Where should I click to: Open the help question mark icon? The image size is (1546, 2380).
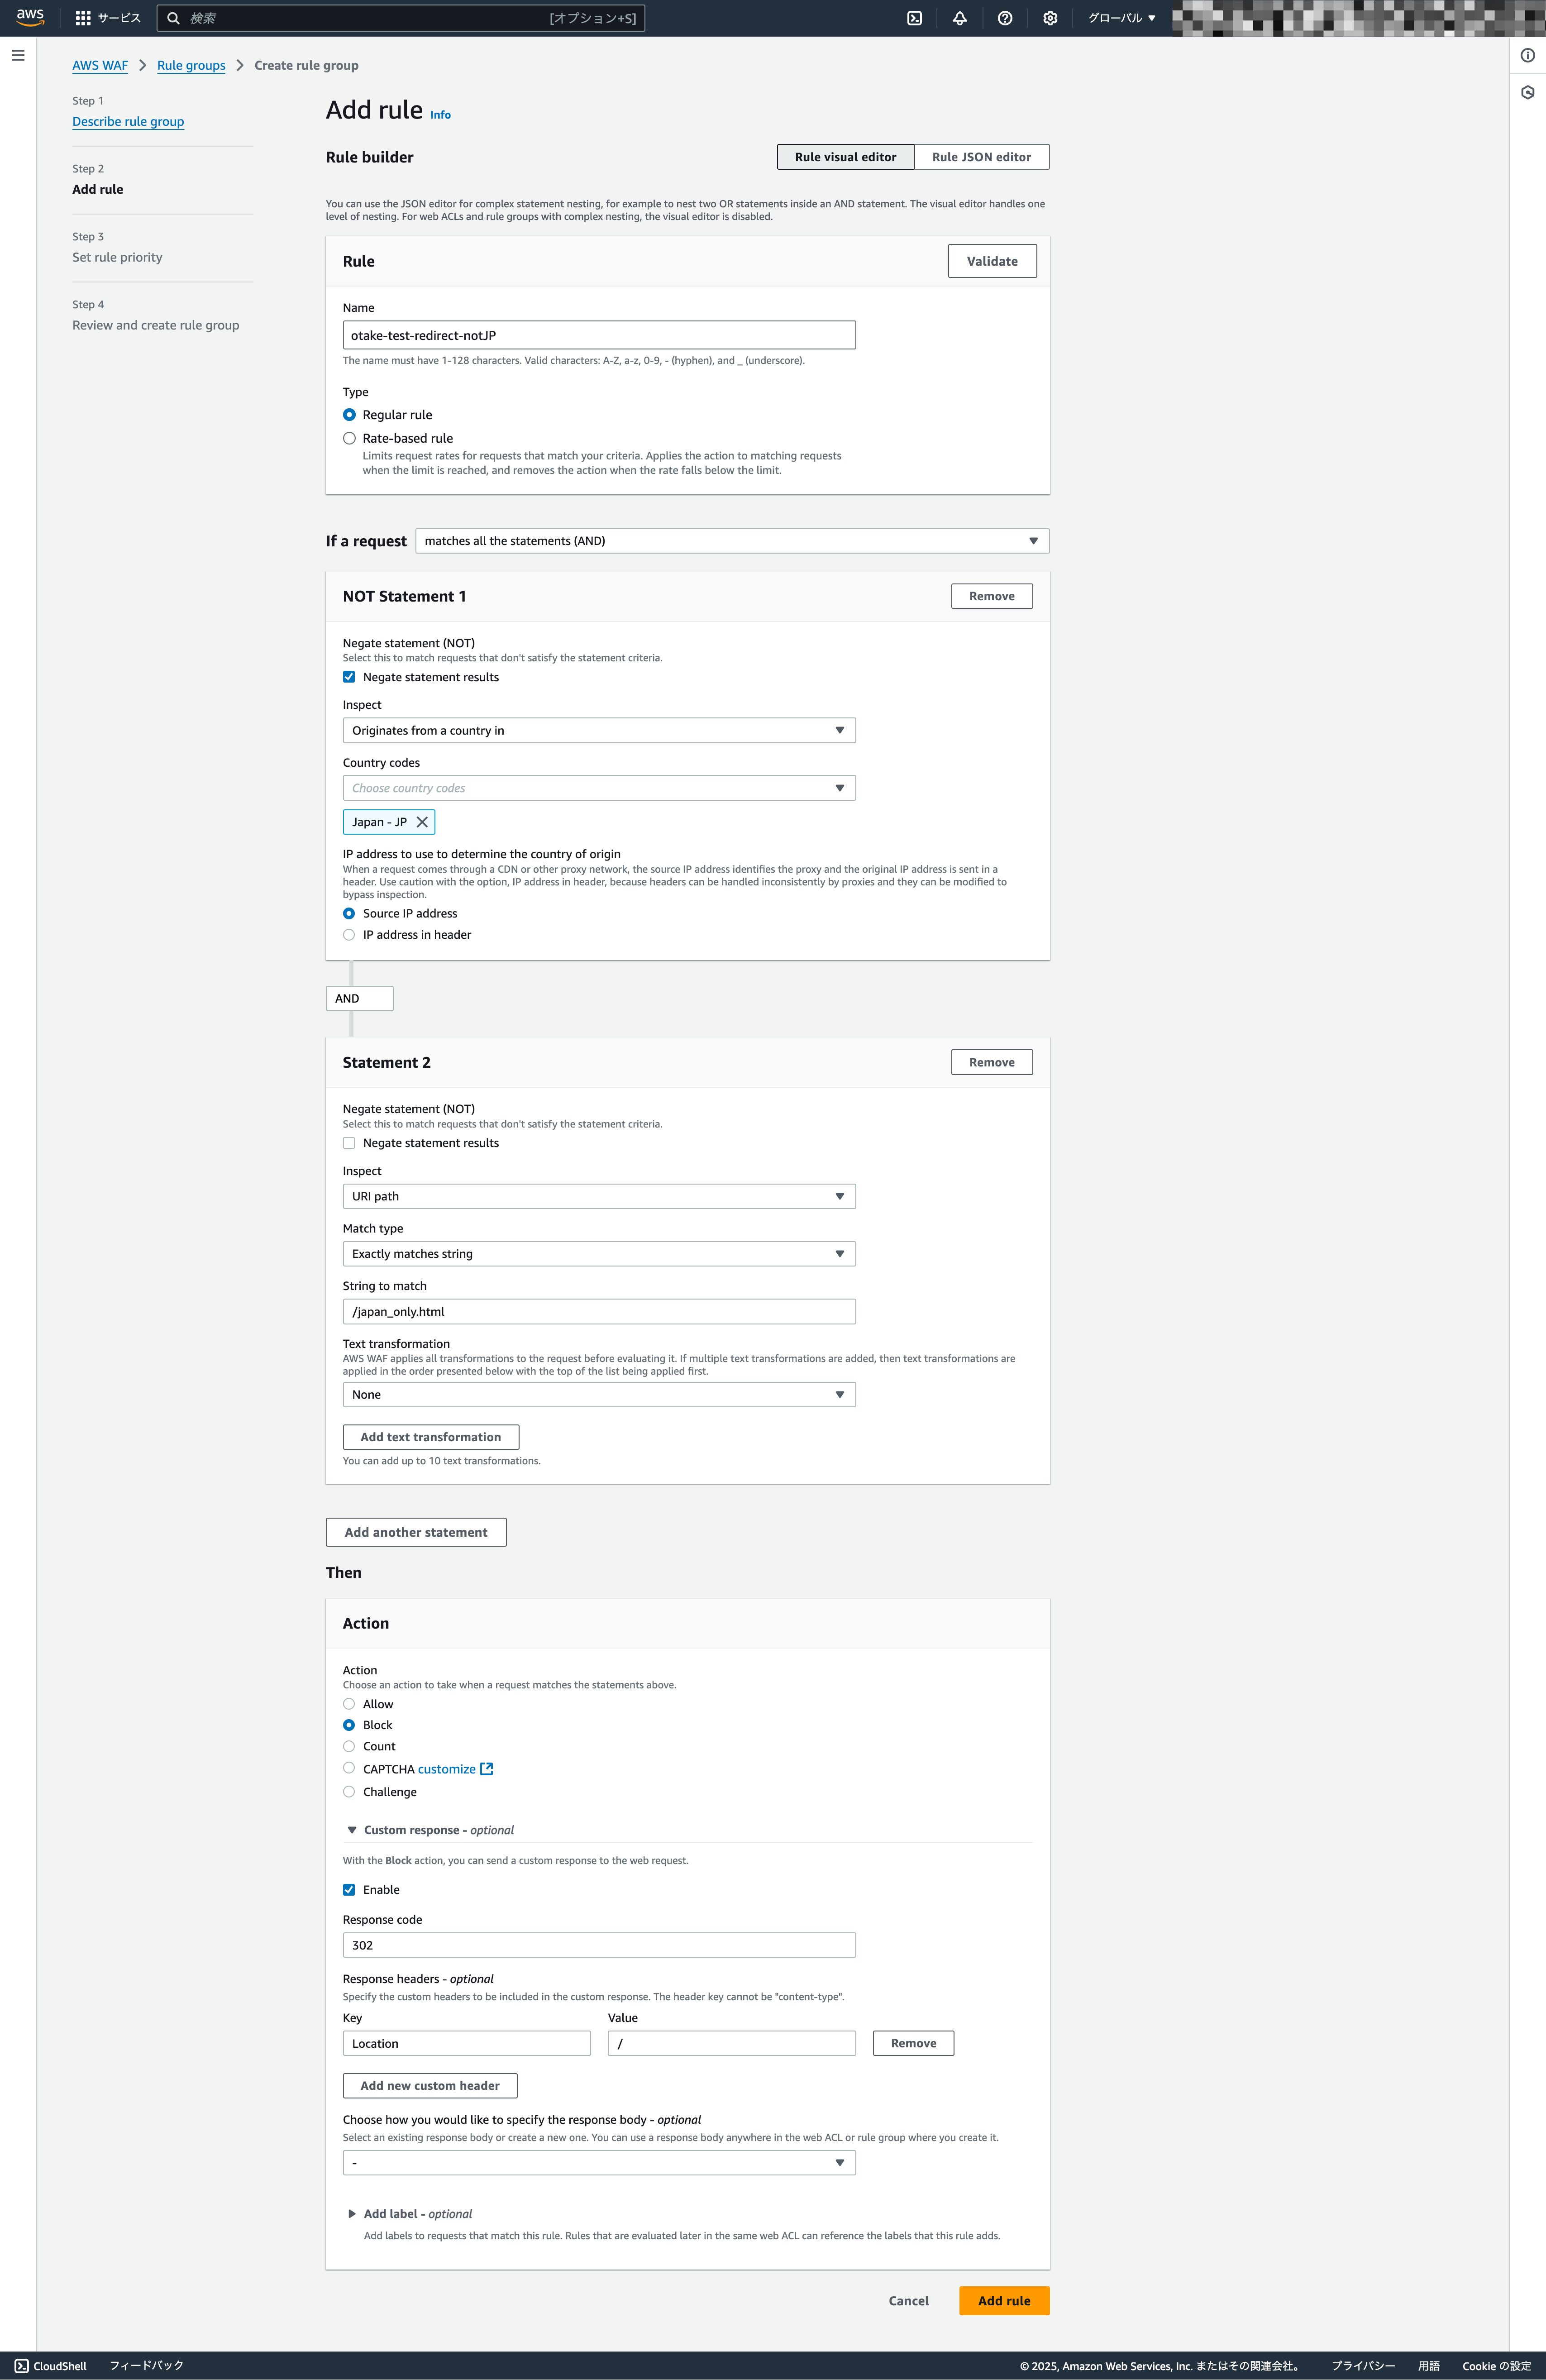(1005, 18)
